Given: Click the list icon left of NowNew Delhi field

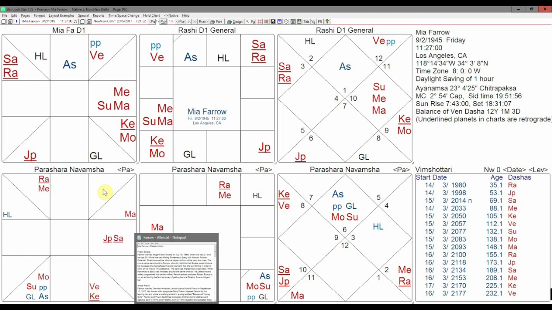Looking at the screenshot, I should (x=89, y=22).
